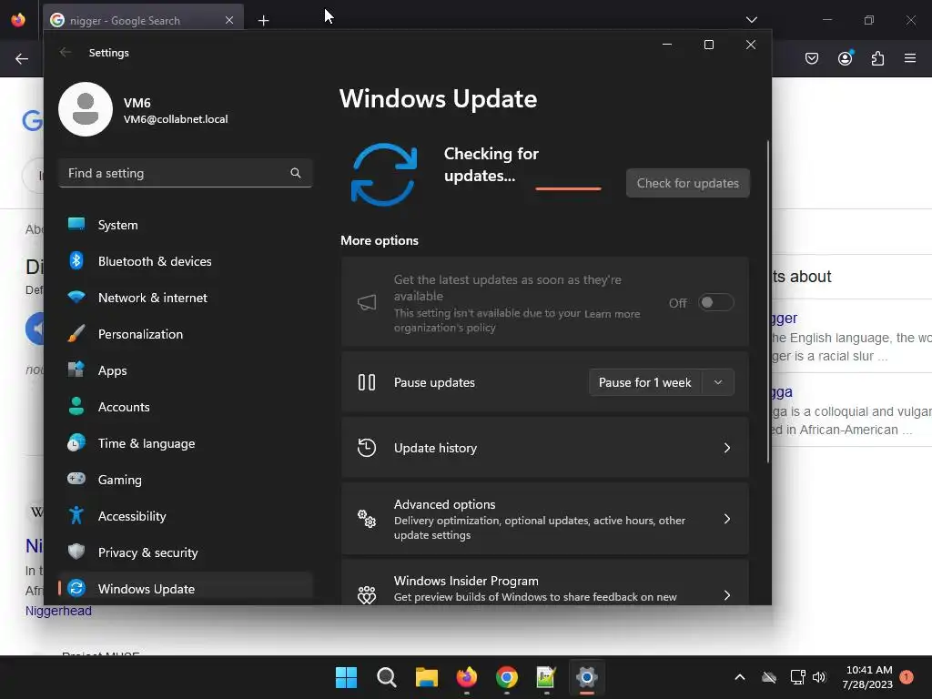Viewport: 932px width, 699px height.
Task: Close the Google Search tab
Action: tap(229, 20)
